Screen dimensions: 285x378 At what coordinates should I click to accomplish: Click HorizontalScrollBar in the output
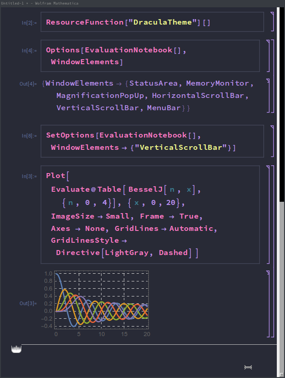198,96
